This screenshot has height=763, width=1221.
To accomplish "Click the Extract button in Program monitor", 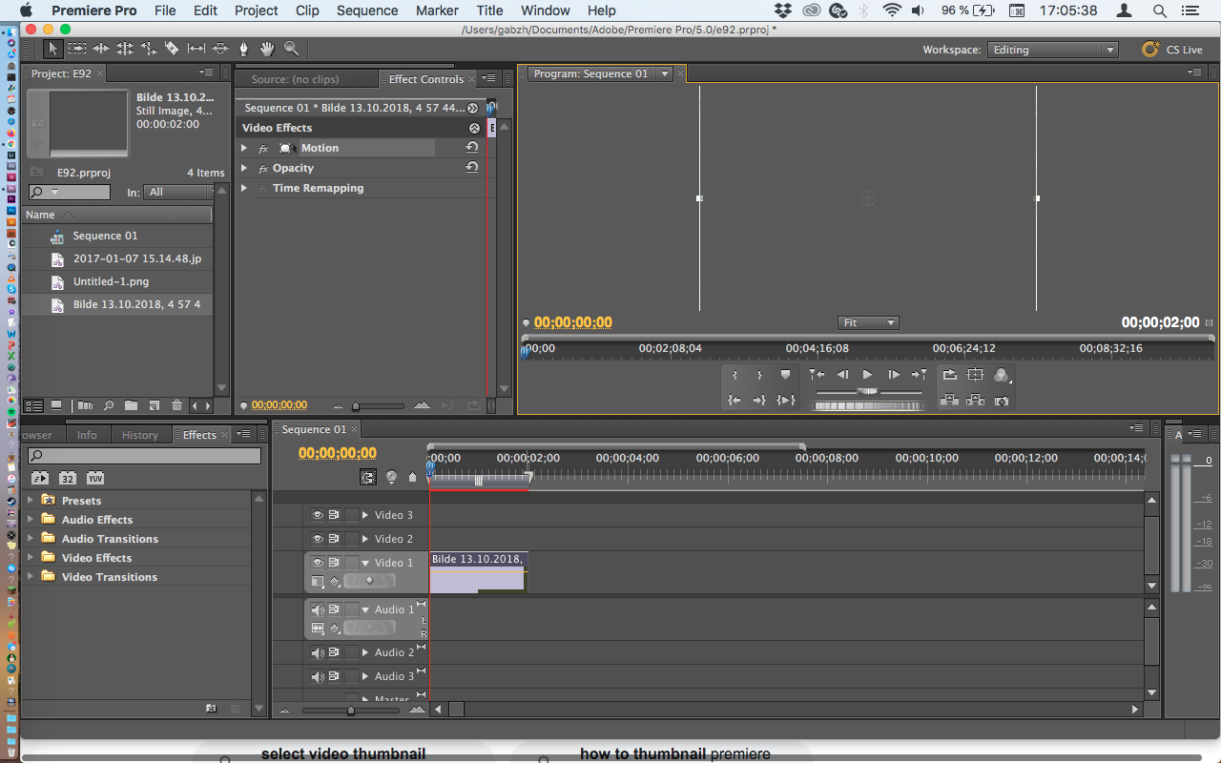I will [x=975, y=401].
